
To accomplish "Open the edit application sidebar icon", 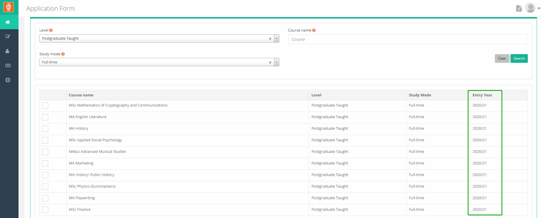I will tap(8, 36).
